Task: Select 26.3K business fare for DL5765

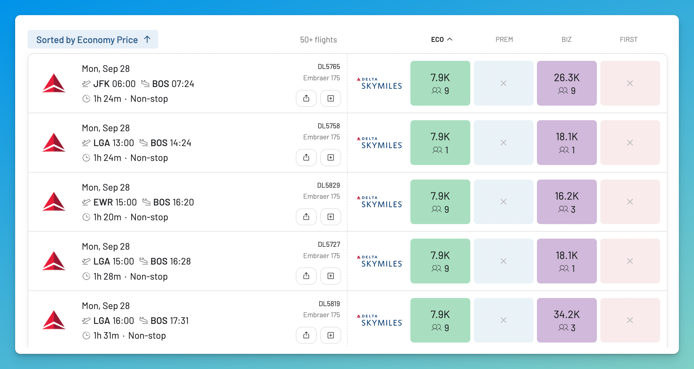Action: pyautogui.click(x=567, y=83)
